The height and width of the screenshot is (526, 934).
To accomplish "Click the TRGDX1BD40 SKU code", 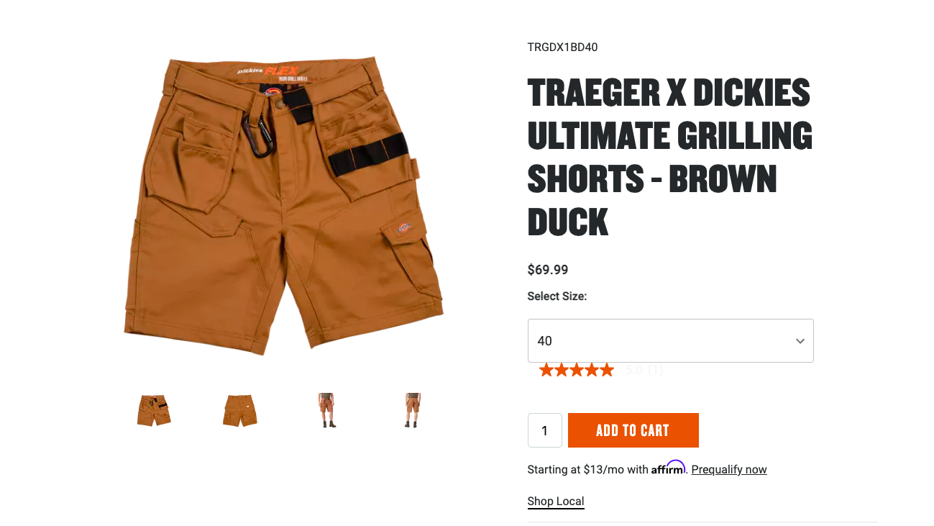I will (562, 47).
